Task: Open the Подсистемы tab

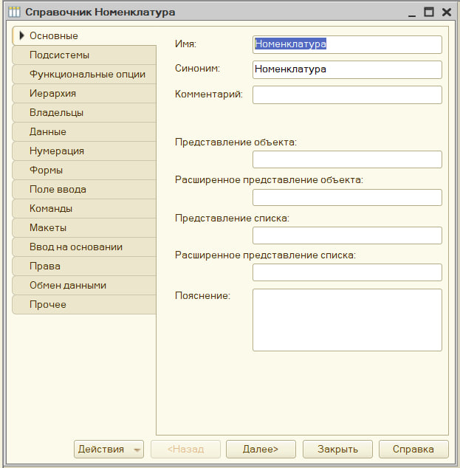Action: coord(84,55)
